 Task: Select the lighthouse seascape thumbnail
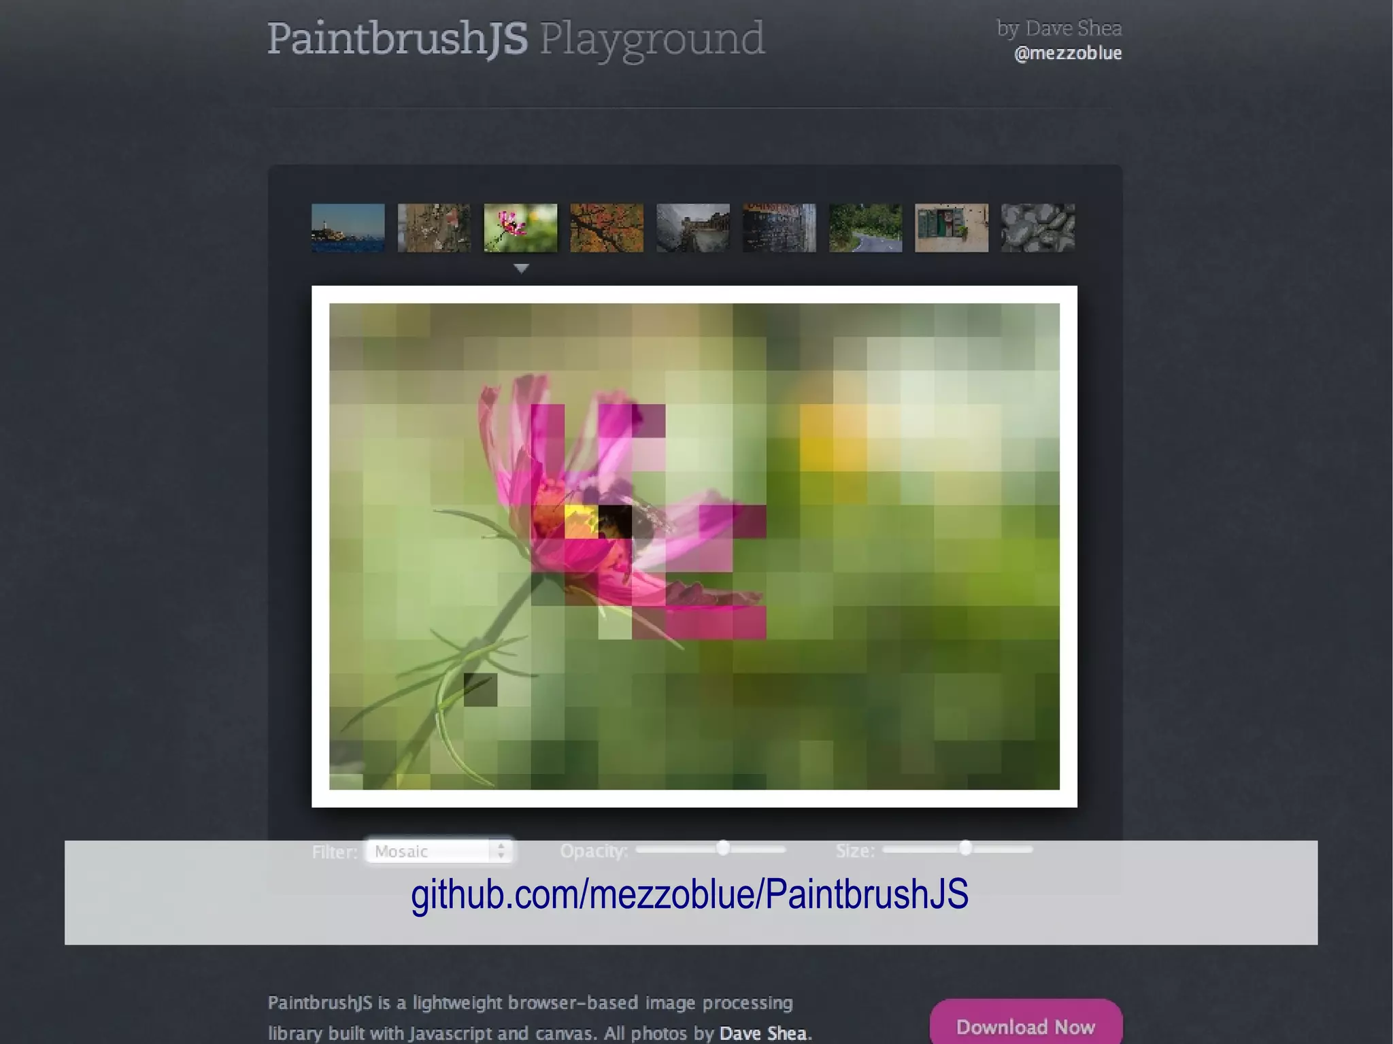(348, 228)
